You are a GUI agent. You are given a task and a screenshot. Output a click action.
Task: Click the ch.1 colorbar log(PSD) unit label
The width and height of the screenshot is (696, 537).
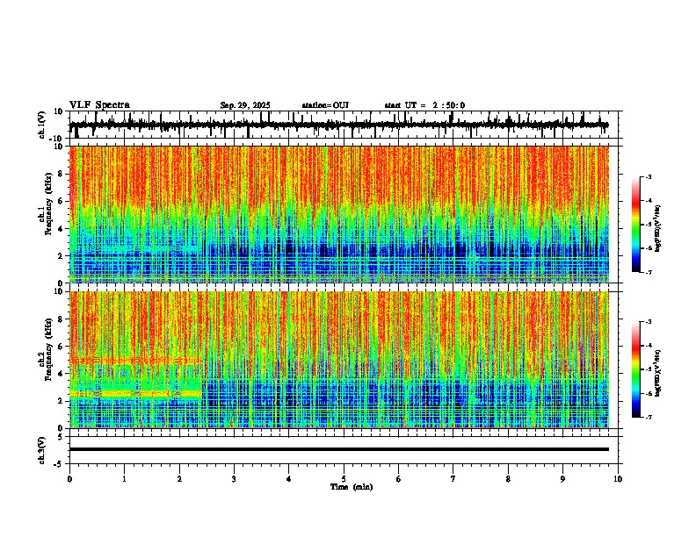click(658, 228)
